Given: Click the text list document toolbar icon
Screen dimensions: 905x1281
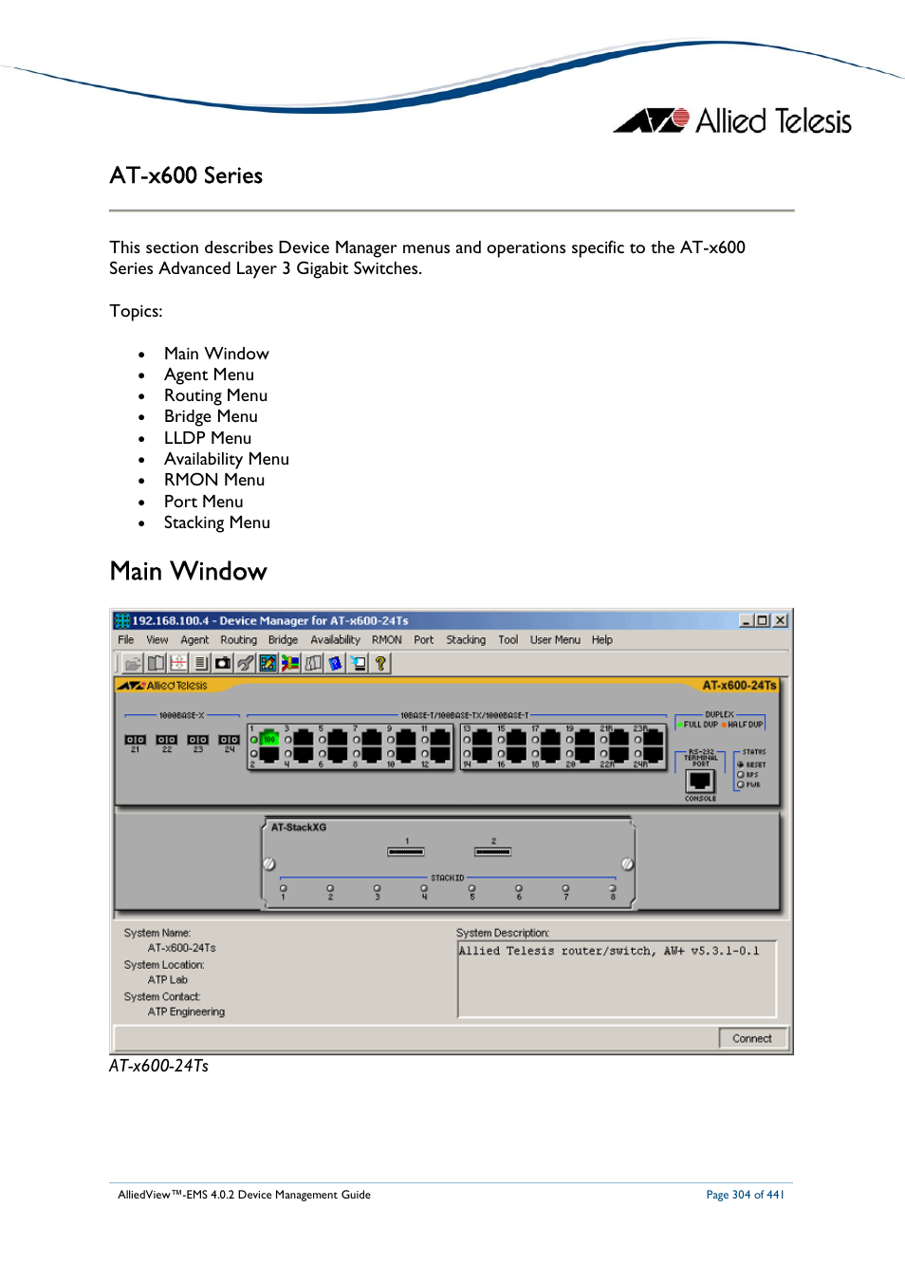Looking at the screenshot, I should point(200,664).
